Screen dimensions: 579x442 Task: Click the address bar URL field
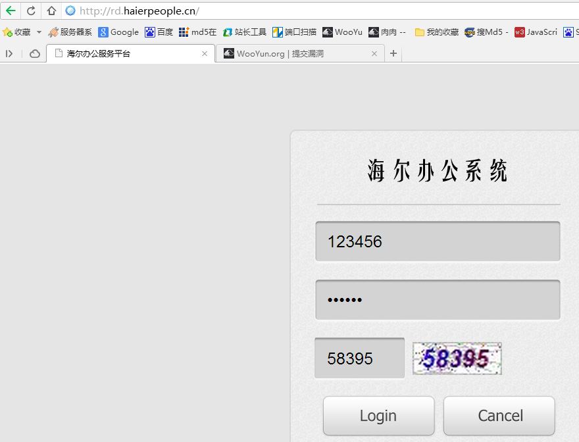point(321,11)
